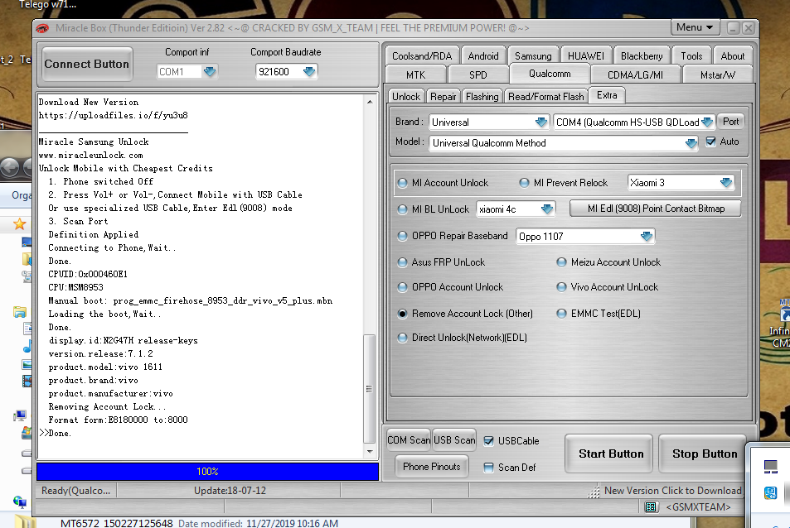Expand the Comport Baudrate 921600 dropdown
Viewport: 790px width, 528px height.
(309, 72)
